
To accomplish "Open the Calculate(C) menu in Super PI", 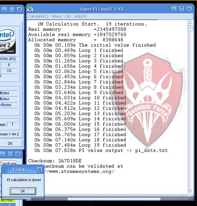I will (38, 17).
